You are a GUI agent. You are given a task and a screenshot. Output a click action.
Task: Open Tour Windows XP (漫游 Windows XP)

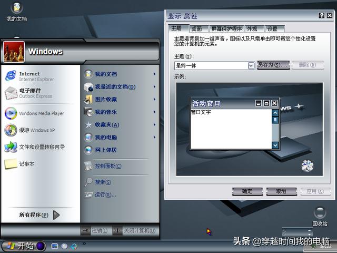pos(29,130)
